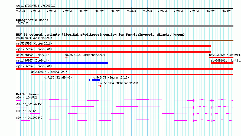
Task: Select the ADK|NM_001202450 transcript label
Action: click(x=29, y=104)
